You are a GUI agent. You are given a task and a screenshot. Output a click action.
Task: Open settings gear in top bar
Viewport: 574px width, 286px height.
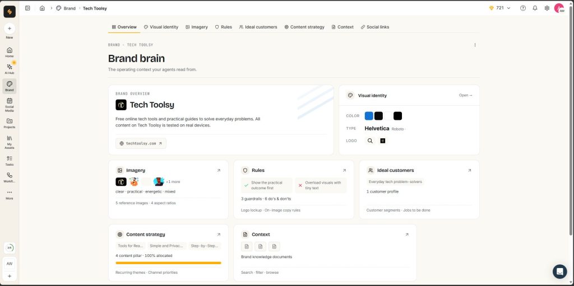[547, 8]
